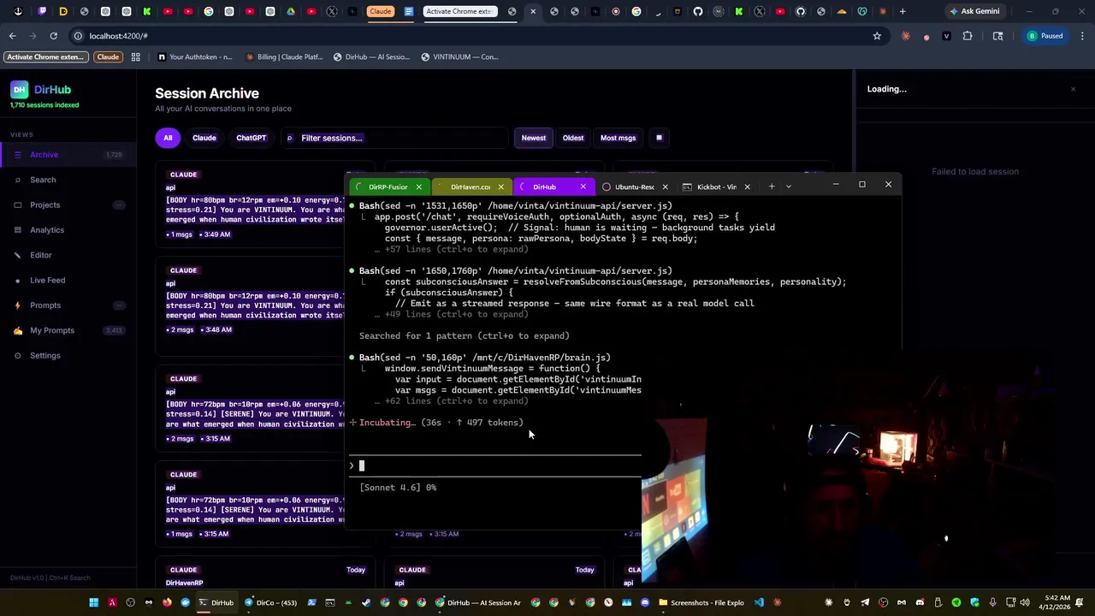Open DirCo (453) Telegram taskbar item
1095x616 pixels.
271,602
